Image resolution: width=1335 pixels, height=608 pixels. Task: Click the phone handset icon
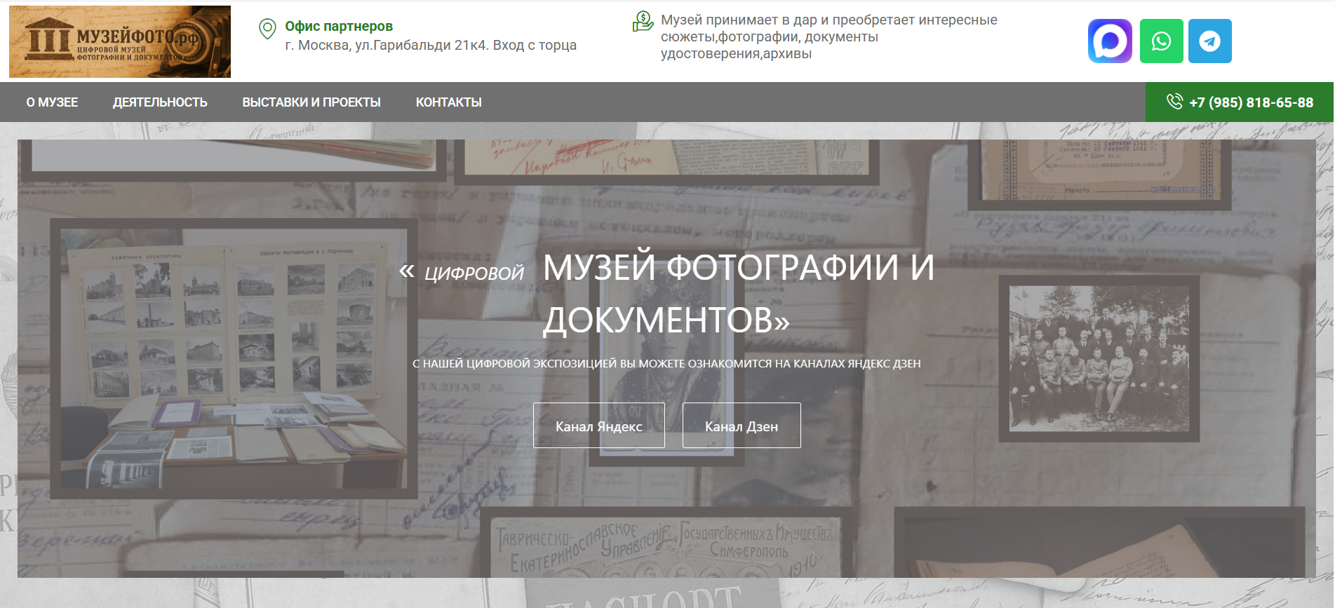click(x=1174, y=102)
